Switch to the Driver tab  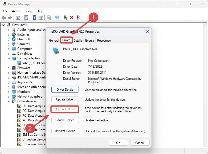click(x=66, y=40)
